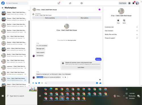Click the D Iza avatar in chat header
142x105 pixels.
pyautogui.click(x=34, y=9)
